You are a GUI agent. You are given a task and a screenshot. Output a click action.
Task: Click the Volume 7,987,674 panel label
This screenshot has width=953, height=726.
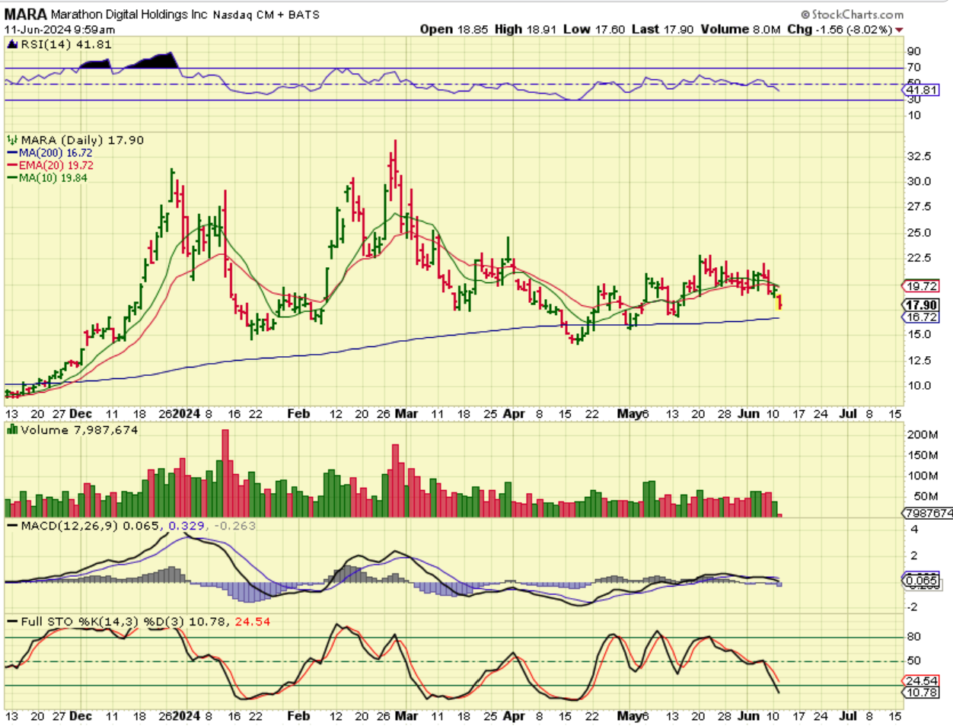[x=79, y=430]
